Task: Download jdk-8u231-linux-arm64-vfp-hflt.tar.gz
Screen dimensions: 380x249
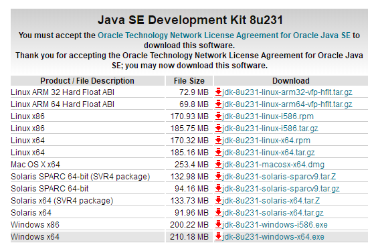Action: (x=287, y=104)
